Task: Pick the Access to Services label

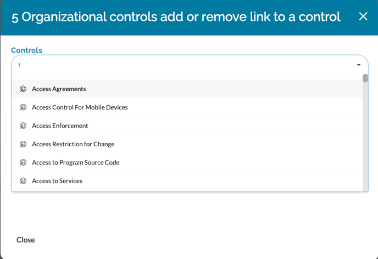Action: tap(57, 181)
